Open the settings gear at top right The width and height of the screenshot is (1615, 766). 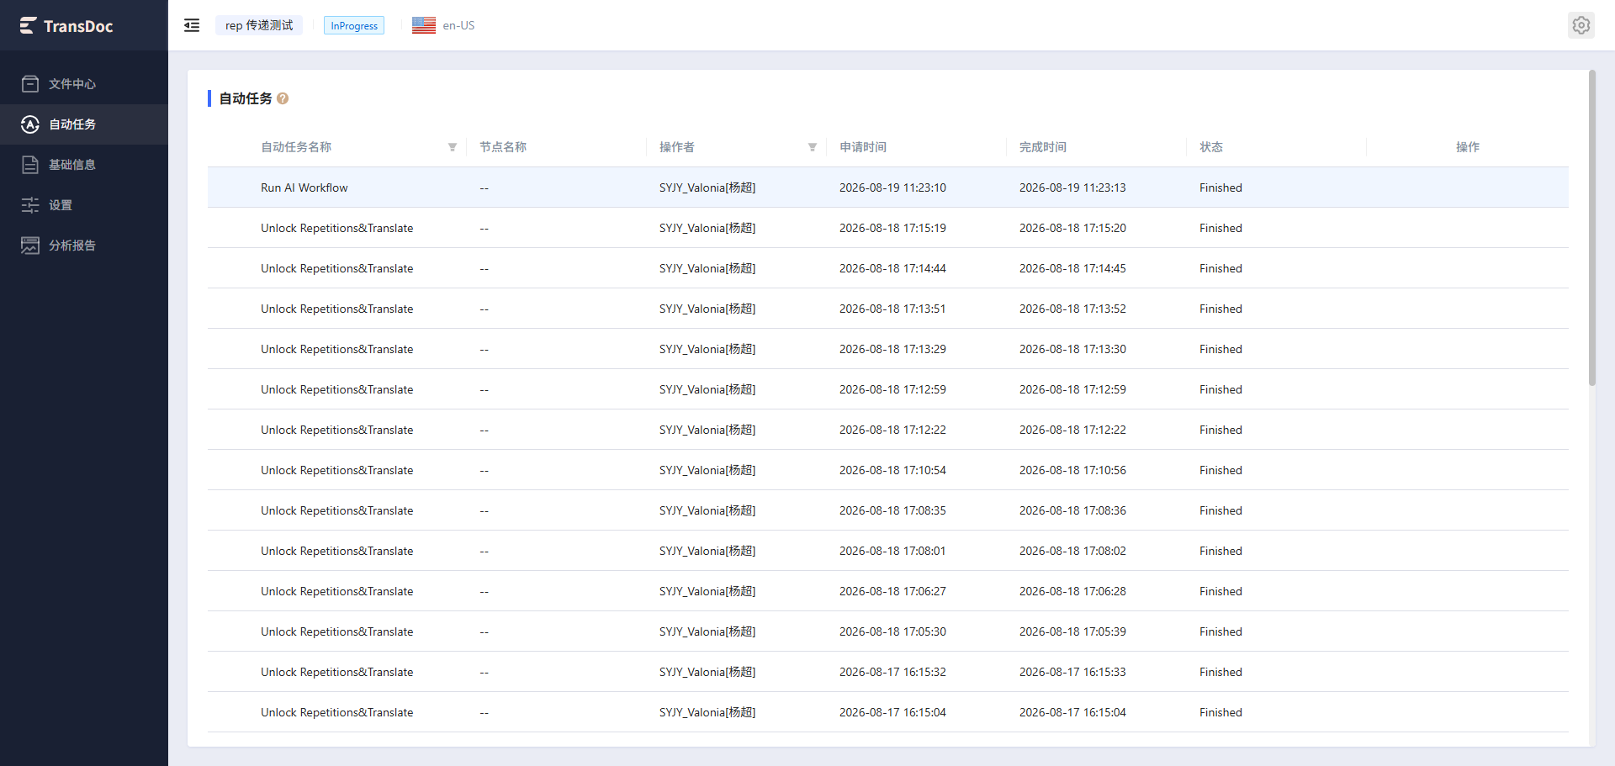click(x=1581, y=25)
